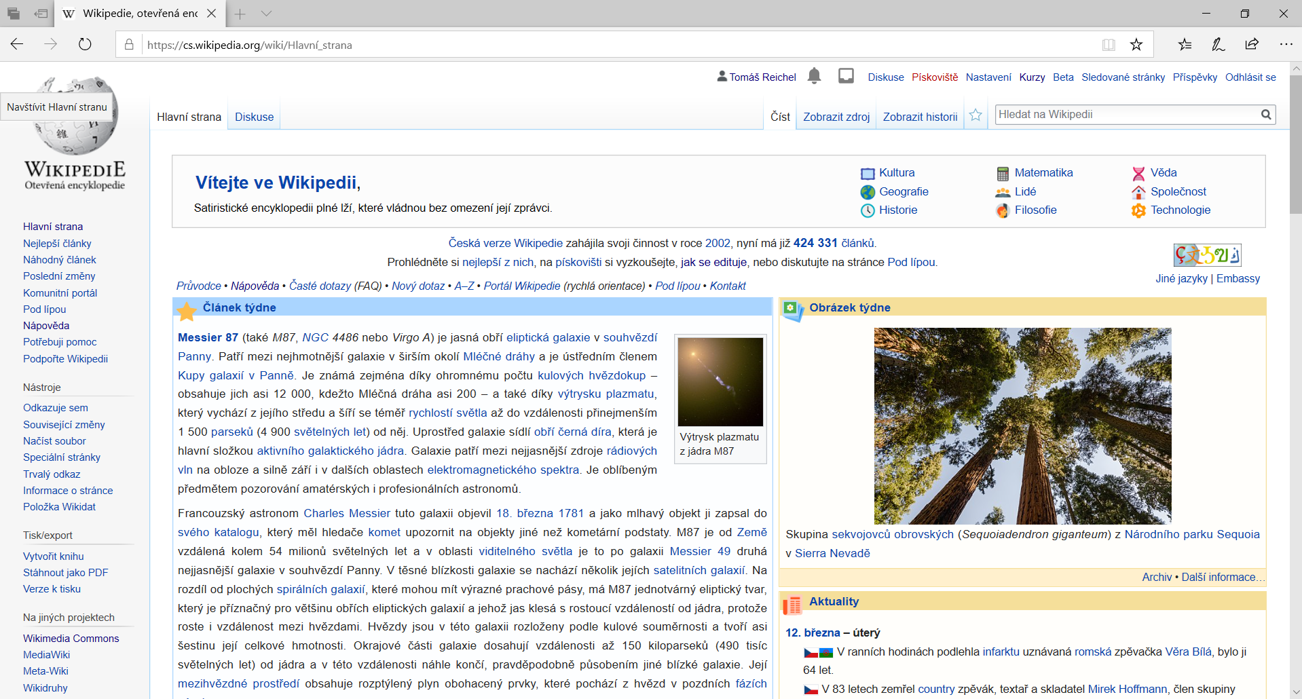Open the Zobrazit zdroj tab

(x=836, y=117)
